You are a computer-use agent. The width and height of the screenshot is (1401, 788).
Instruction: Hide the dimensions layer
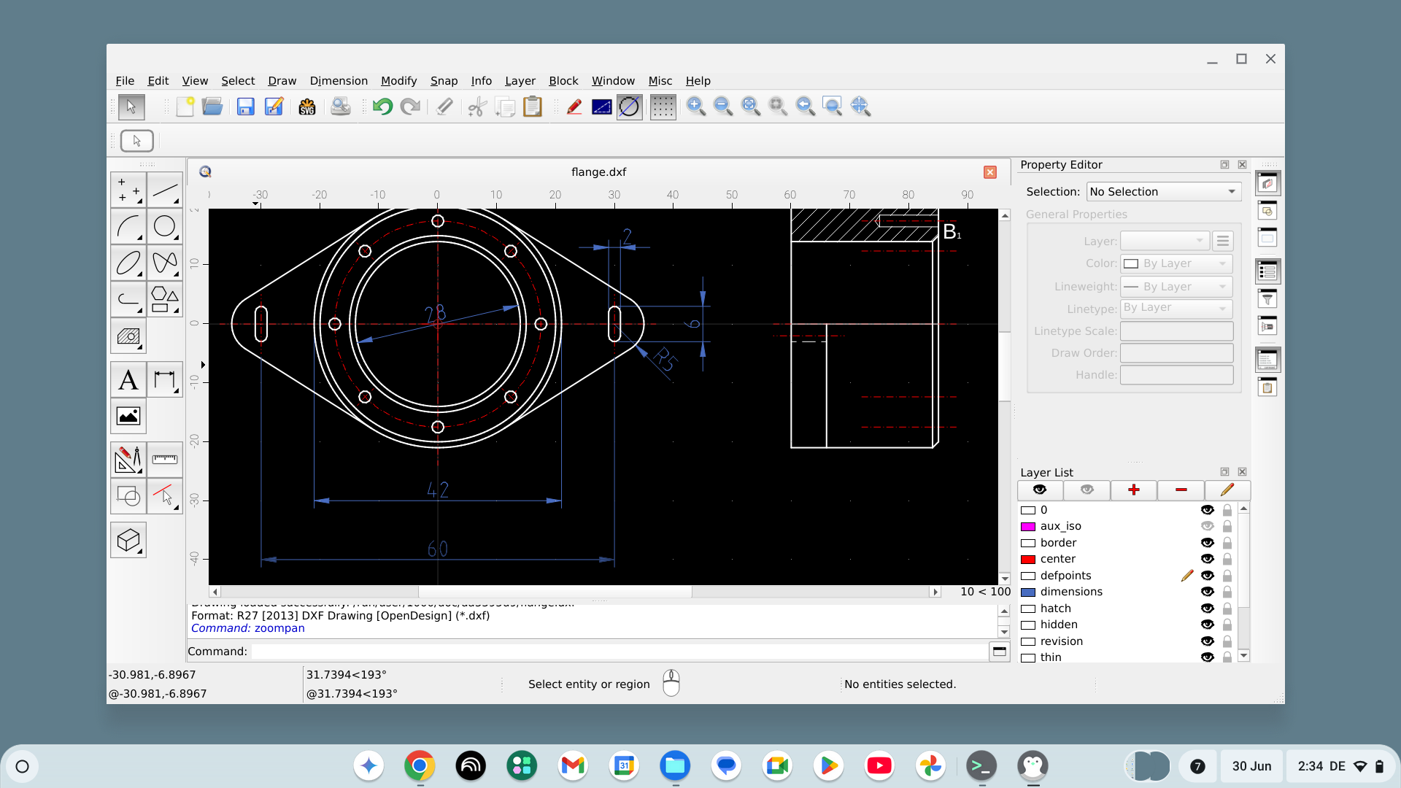pyautogui.click(x=1208, y=592)
